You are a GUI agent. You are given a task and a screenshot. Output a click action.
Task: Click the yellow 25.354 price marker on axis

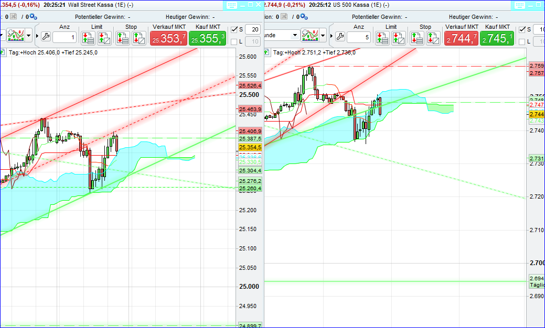pos(250,148)
